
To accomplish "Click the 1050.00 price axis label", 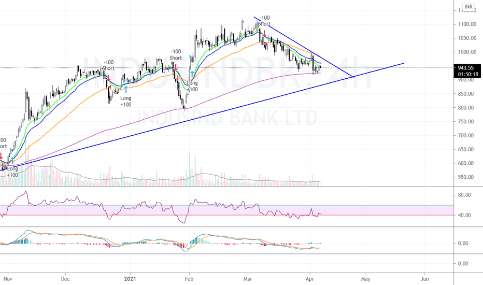I will (x=467, y=38).
